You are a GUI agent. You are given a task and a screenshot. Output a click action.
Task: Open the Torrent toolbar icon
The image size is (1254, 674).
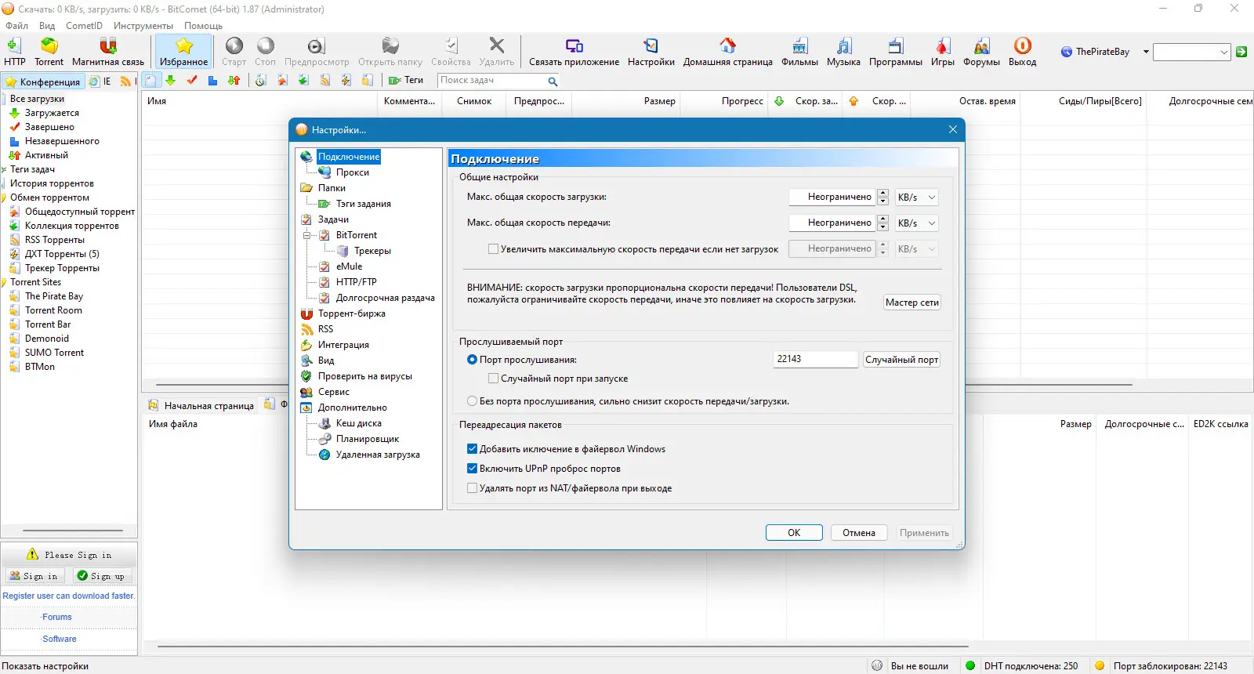click(49, 52)
